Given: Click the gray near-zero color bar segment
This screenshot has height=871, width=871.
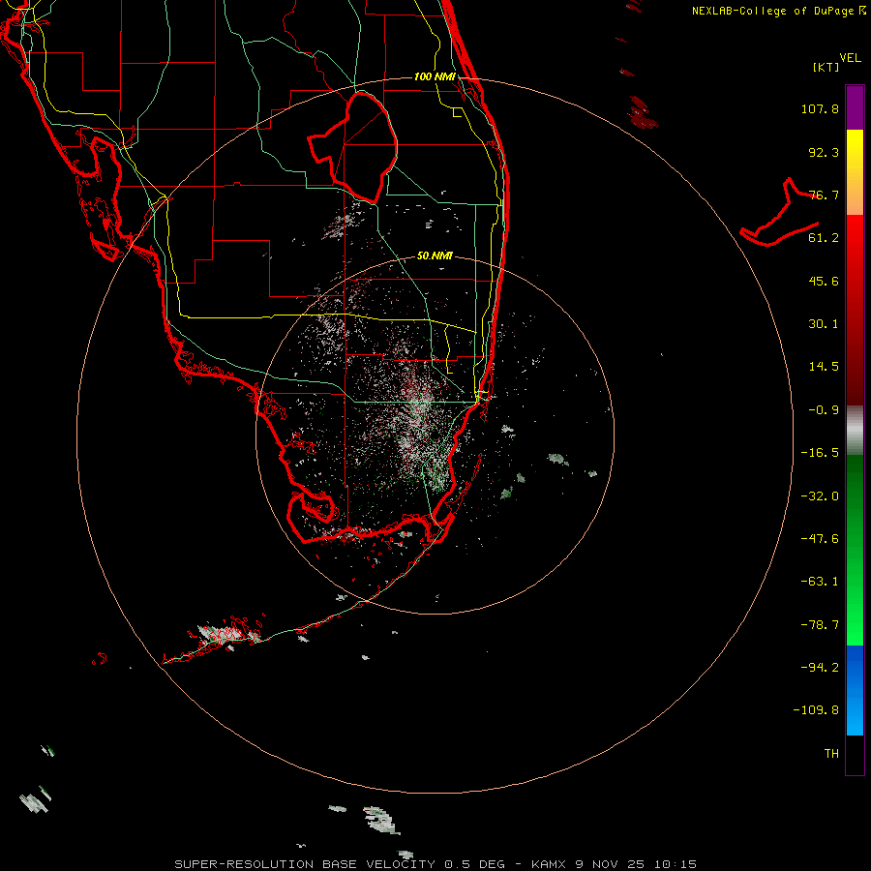Looking at the screenshot, I should (855, 431).
